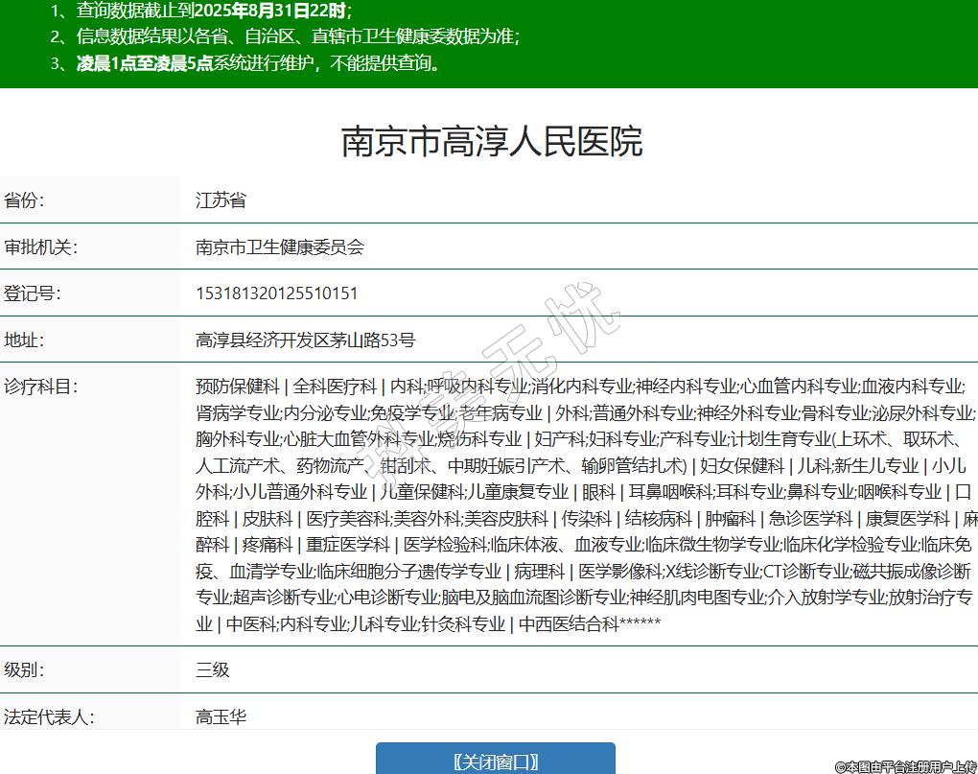Click the 凌晨1点至凌晨5点 maintenance notice

pos(259,64)
